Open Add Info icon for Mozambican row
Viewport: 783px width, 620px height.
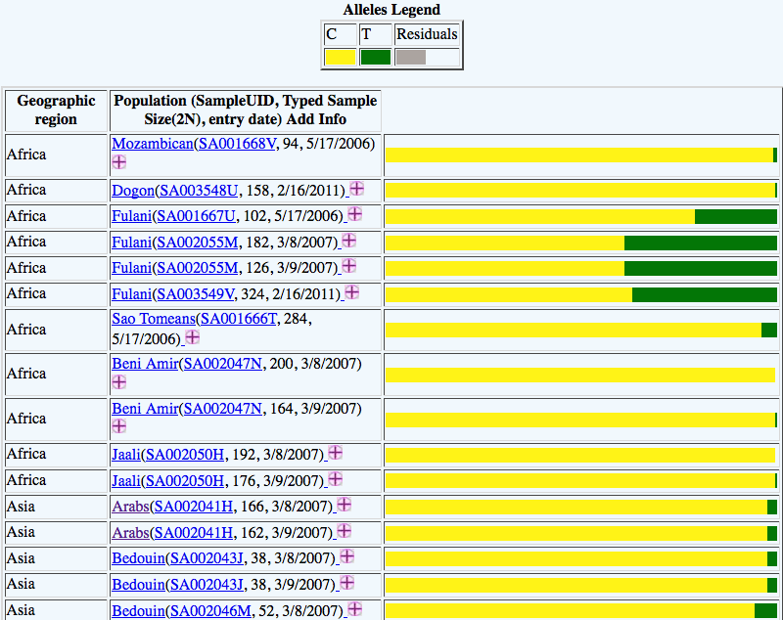coord(118,162)
